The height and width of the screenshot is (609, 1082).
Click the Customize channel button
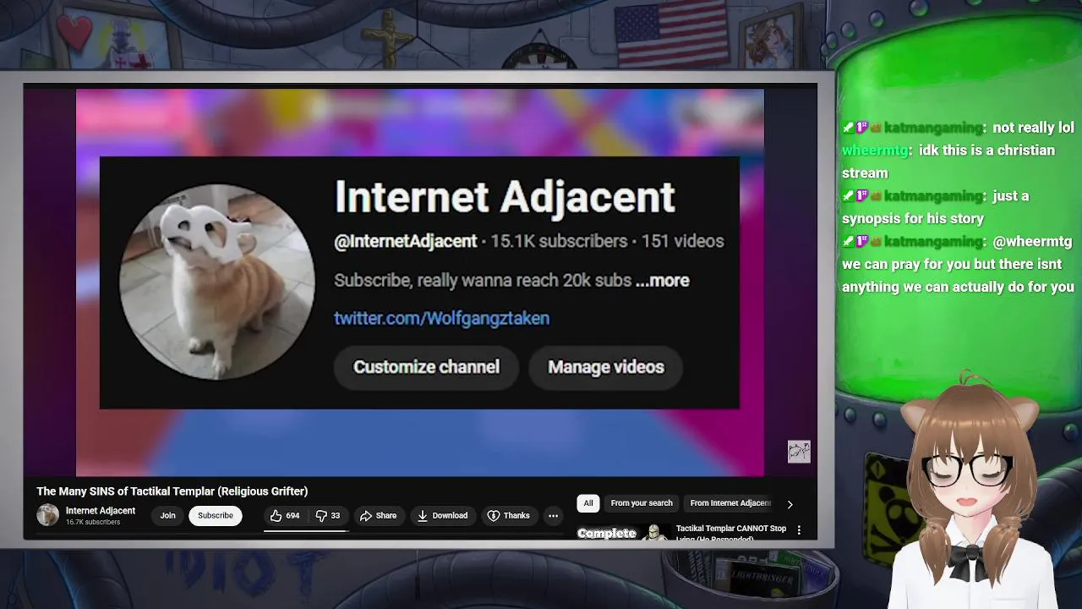[426, 367]
